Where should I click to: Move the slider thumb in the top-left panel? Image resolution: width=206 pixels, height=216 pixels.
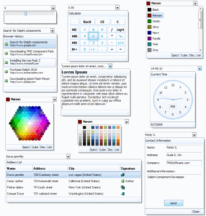(x=26, y=14)
